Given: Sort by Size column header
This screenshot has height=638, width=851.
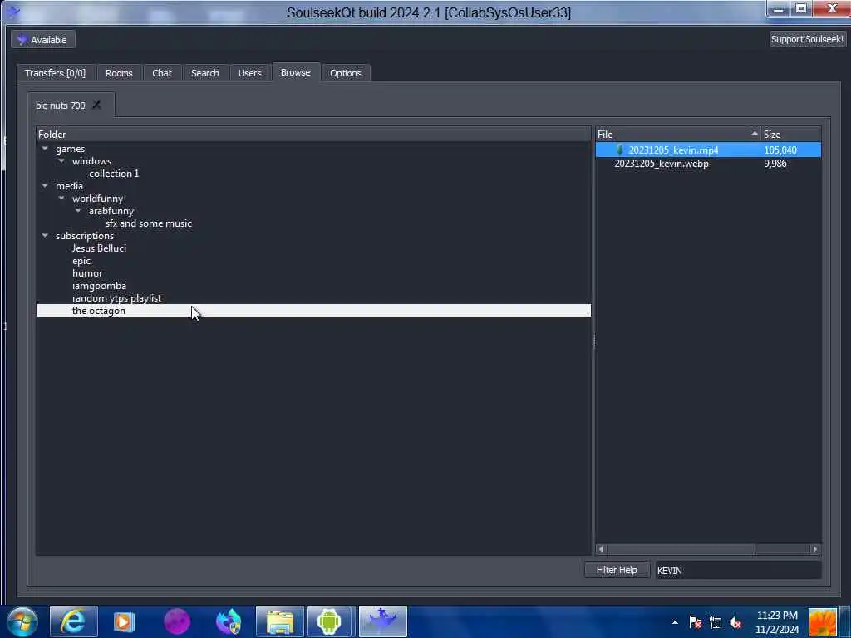Looking at the screenshot, I should click(x=791, y=134).
